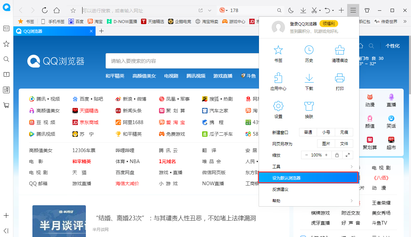Open the 译 translate icon in sidebar
The width and height of the screenshot is (411, 237).
point(6,90)
